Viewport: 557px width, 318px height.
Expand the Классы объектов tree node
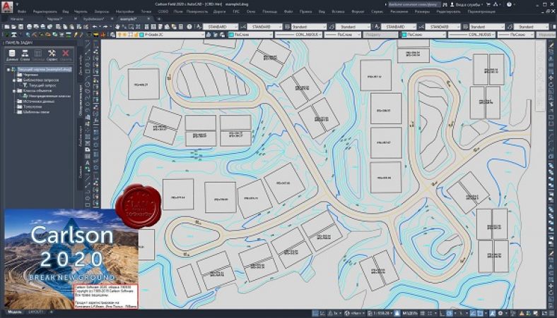point(14,91)
